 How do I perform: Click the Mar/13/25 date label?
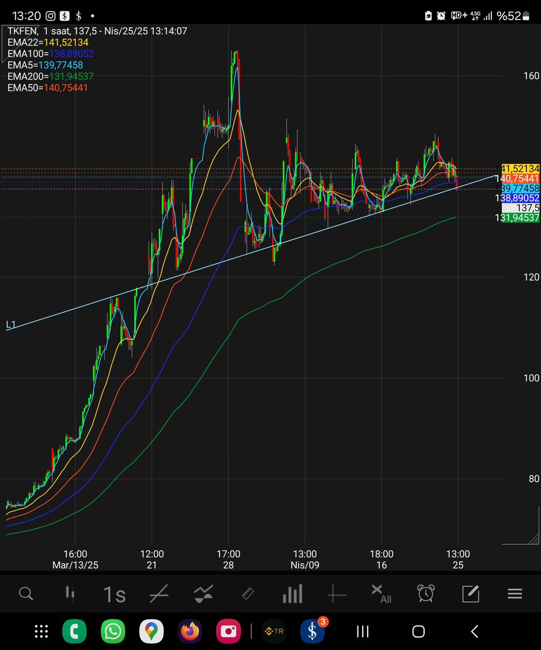[x=75, y=564]
